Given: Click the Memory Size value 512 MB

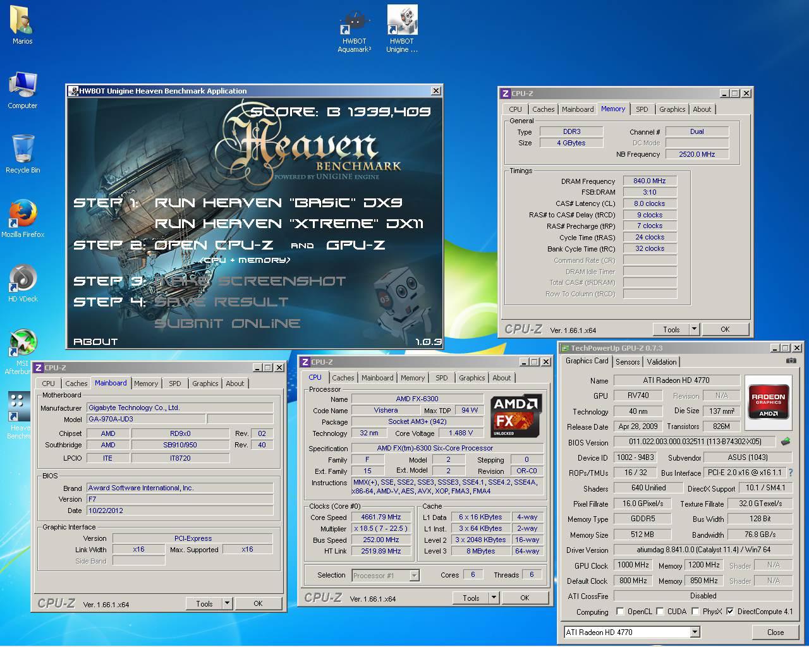Looking at the screenshot, I should click(x=642, y=534).
